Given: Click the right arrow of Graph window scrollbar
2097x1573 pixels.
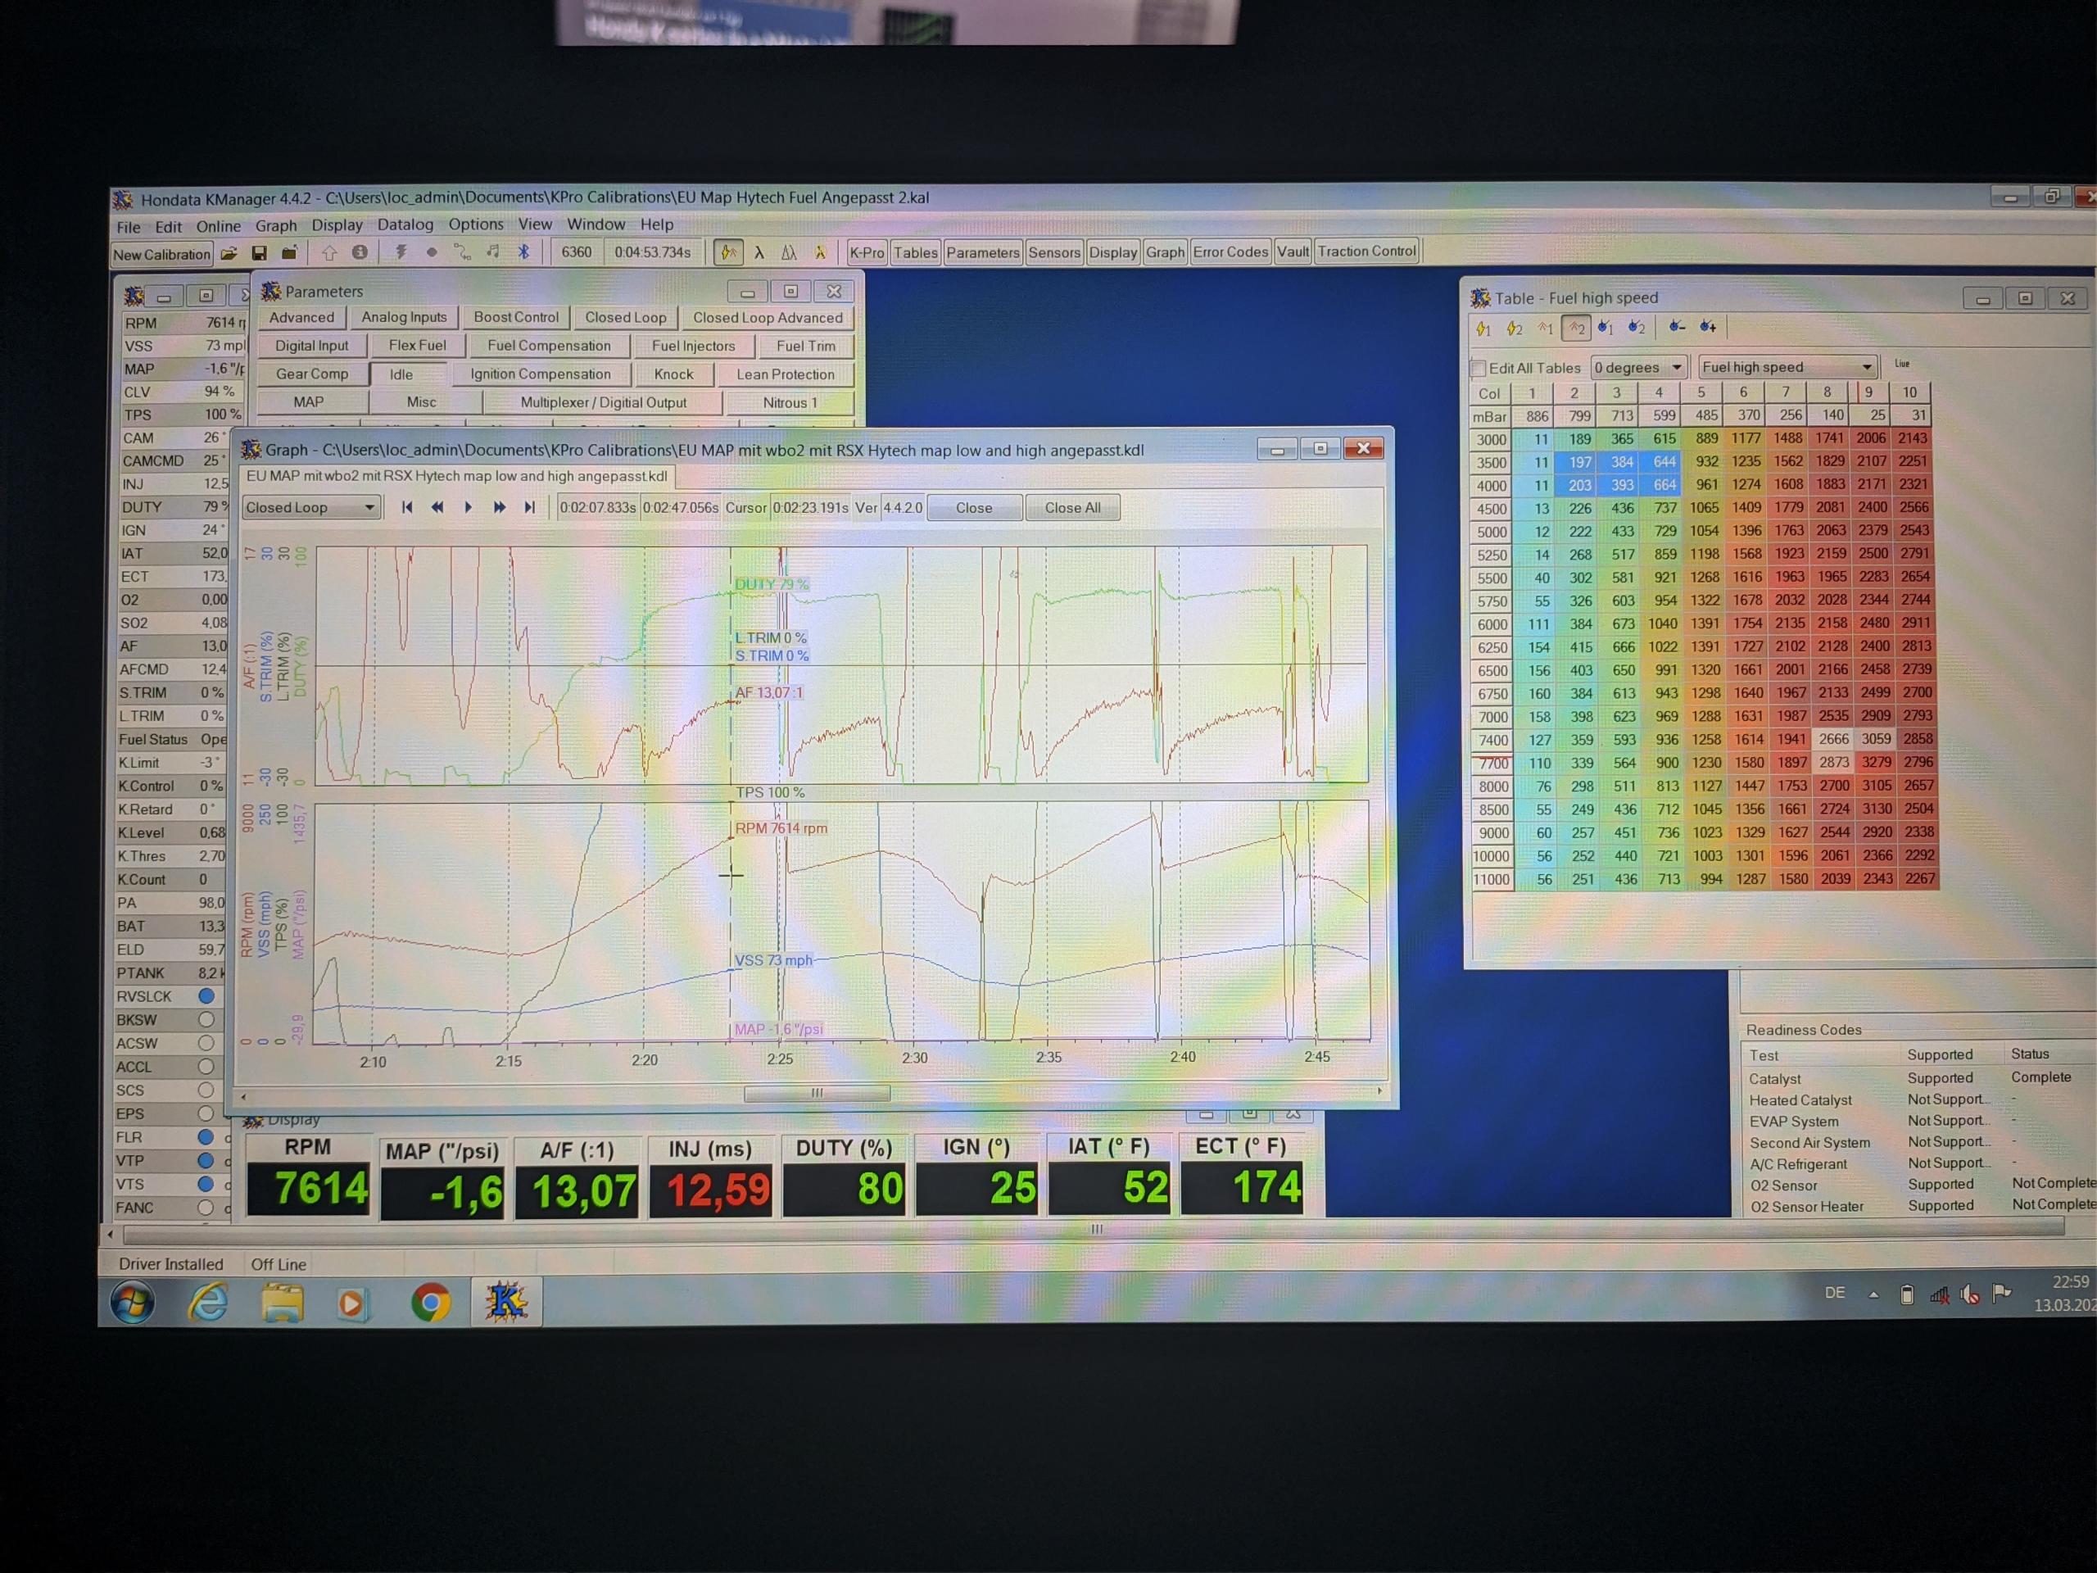Looking at the screenshot, I should (1379, 1092).
